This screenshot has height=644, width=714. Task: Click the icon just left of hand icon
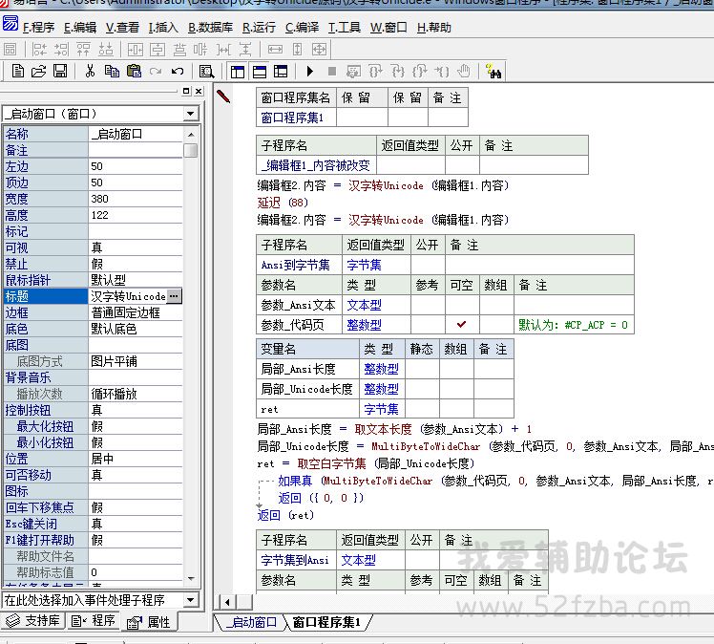tap(442, 72)
